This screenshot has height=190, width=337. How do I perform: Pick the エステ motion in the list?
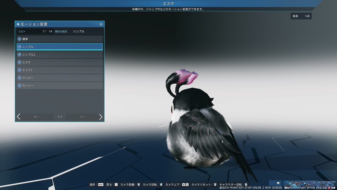coord(60,62)
